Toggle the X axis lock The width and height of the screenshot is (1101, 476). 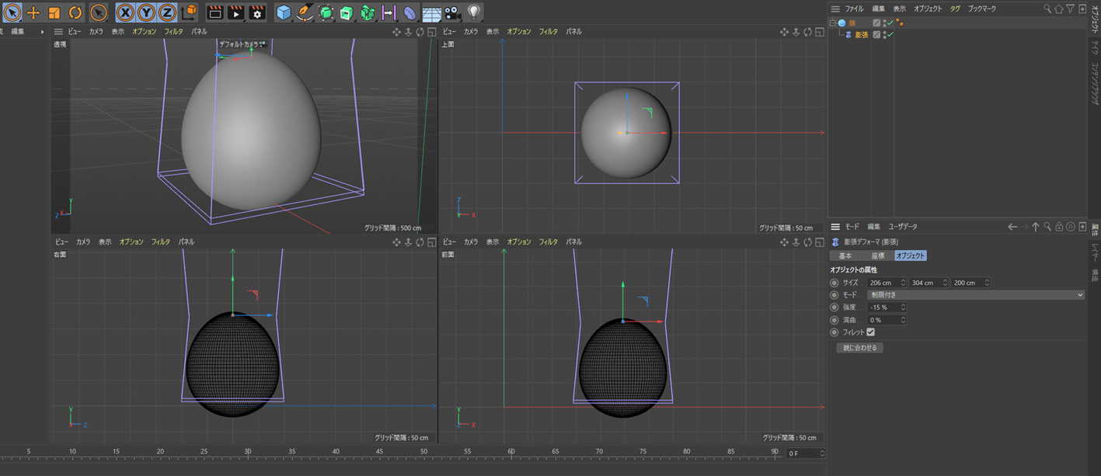point(125,12)
